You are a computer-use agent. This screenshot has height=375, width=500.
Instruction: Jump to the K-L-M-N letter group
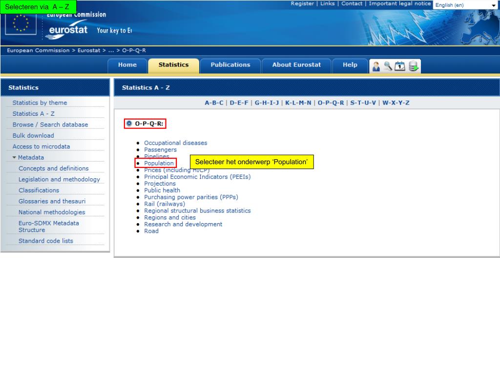[298, 103]
